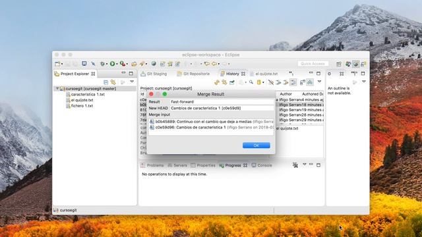Click the green Run button
This screenshot has height=237, width=422.
112,64
